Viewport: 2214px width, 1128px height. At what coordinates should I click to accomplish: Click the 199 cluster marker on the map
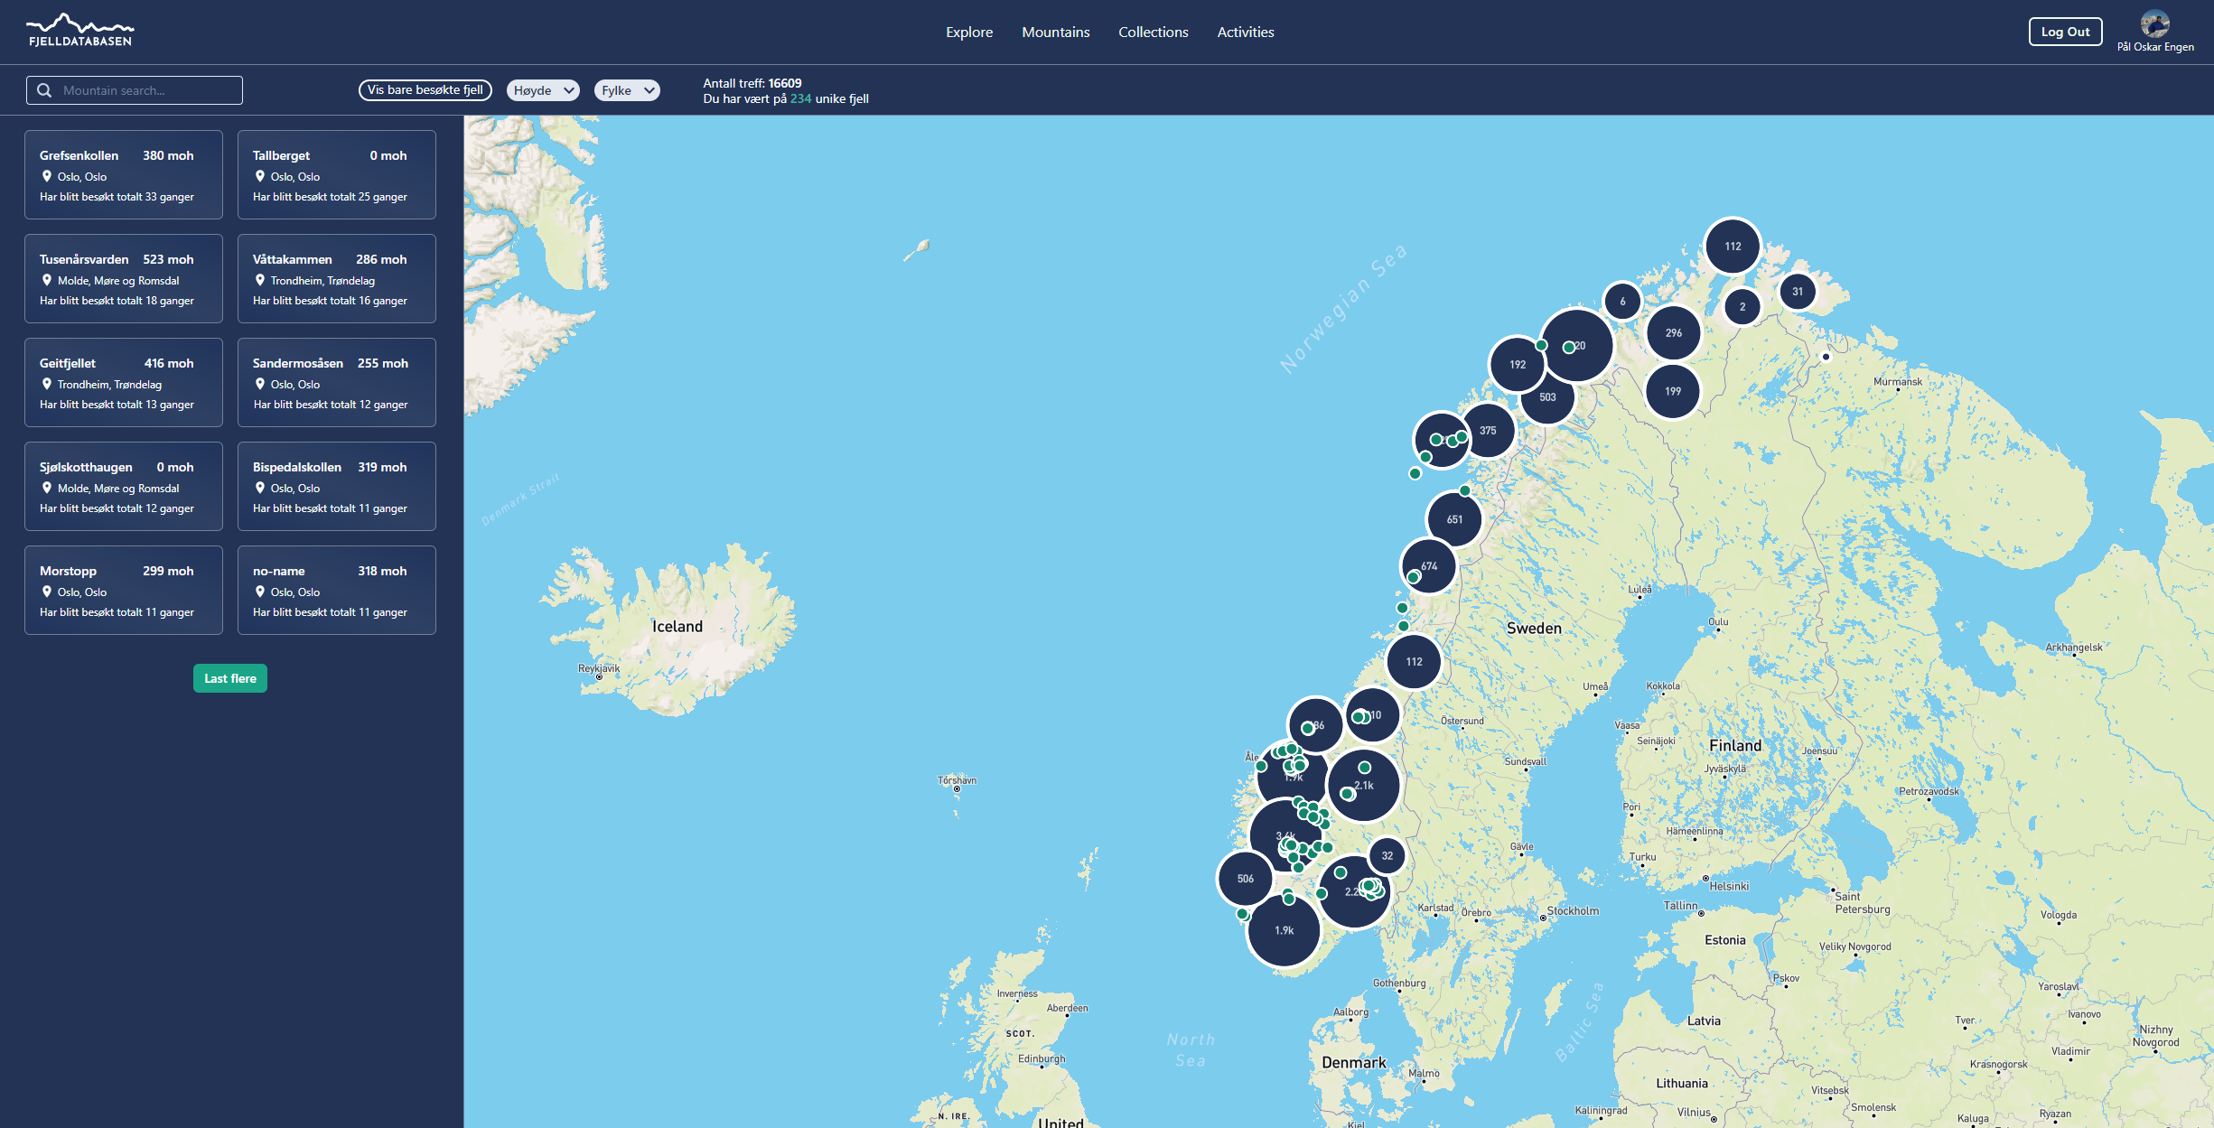1672,391
